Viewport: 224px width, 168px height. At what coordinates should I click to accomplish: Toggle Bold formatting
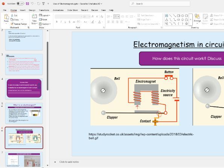tap(57, 22)
